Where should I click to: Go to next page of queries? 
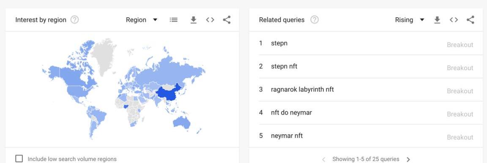pos(408,159)
